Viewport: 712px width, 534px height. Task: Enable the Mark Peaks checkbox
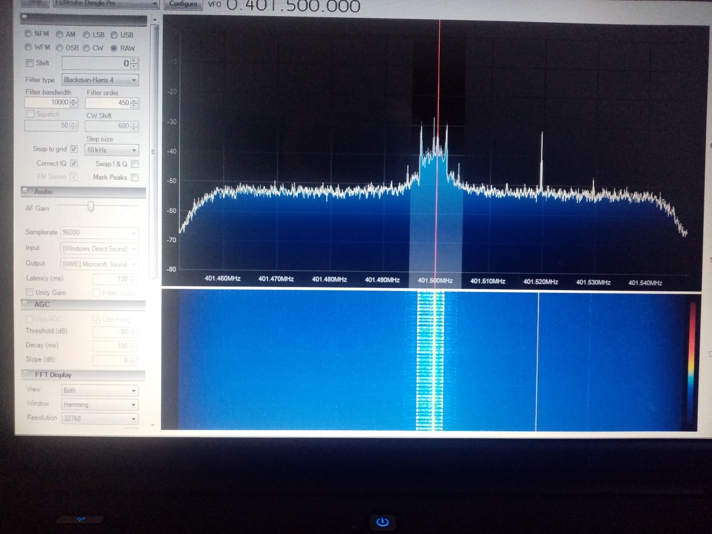coord(135,177)
